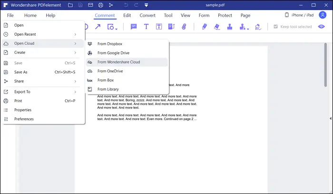Choose Save from the File menu

pos(42,63)
